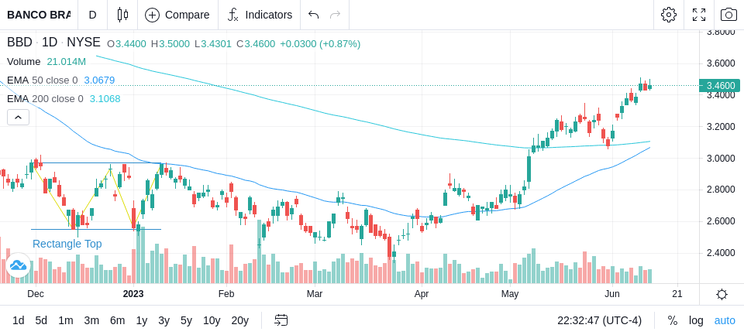744x335 pixels.
Task: Click the 3.0679 EMA 50 value
Action: click(x=100, y=80)
